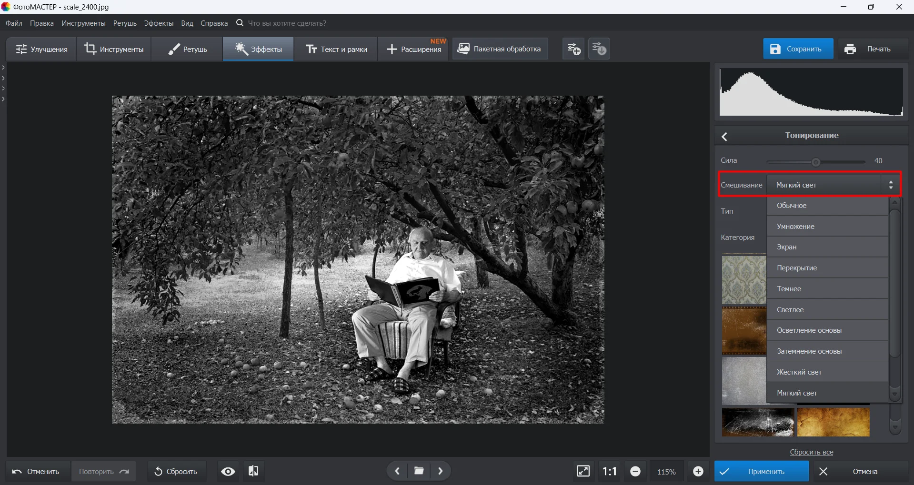Set zoom to 1:1

(610, 471)
